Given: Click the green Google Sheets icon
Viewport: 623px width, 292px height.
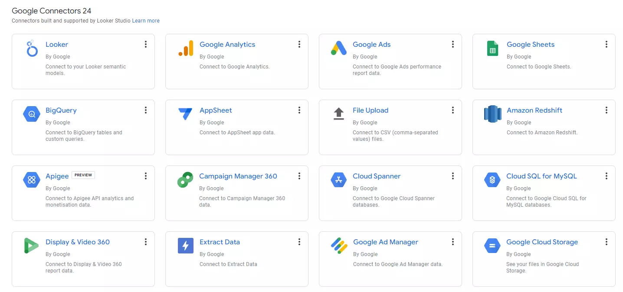Looking at the screenshot, I should point(492,48).
